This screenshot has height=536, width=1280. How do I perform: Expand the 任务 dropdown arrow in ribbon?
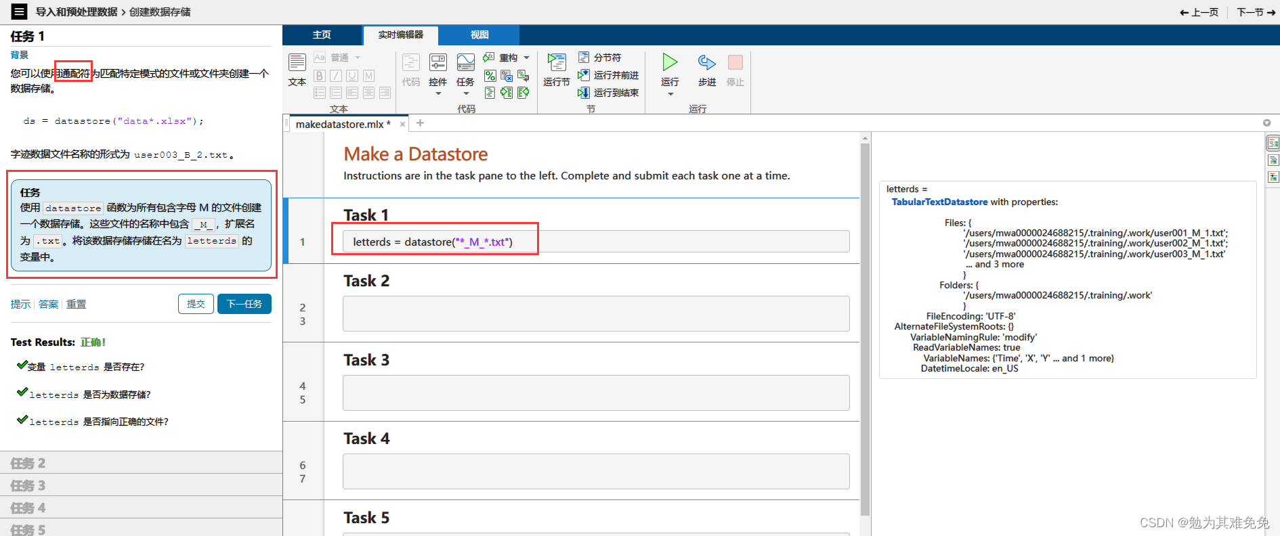(466, 93)
